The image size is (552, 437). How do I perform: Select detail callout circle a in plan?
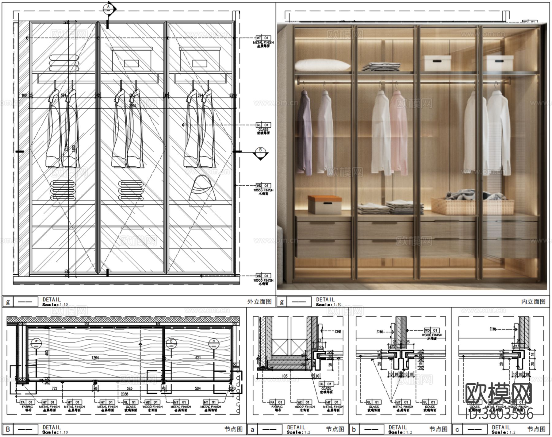[36, 343]
